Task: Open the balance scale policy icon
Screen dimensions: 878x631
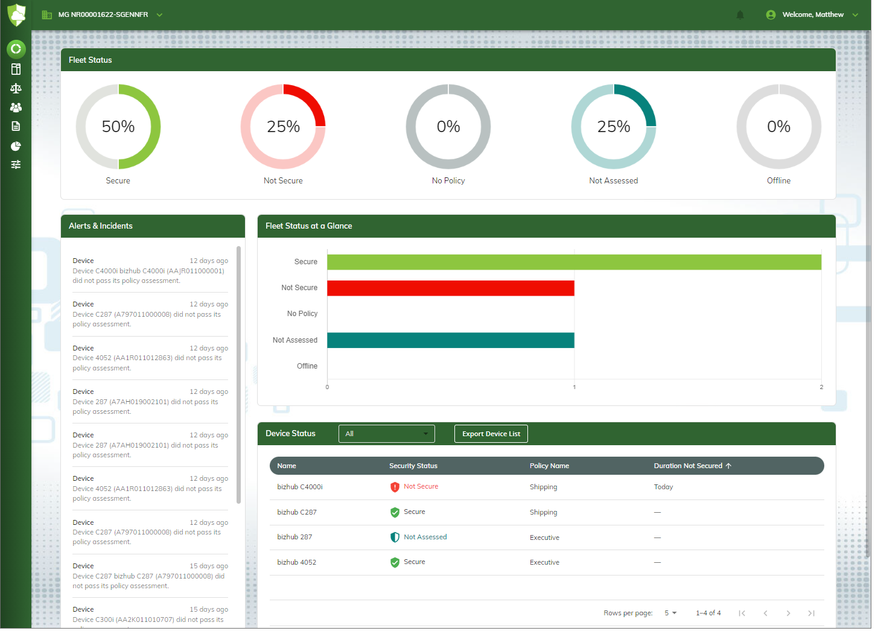Action: pyautogui.click(x=16, y=88)
